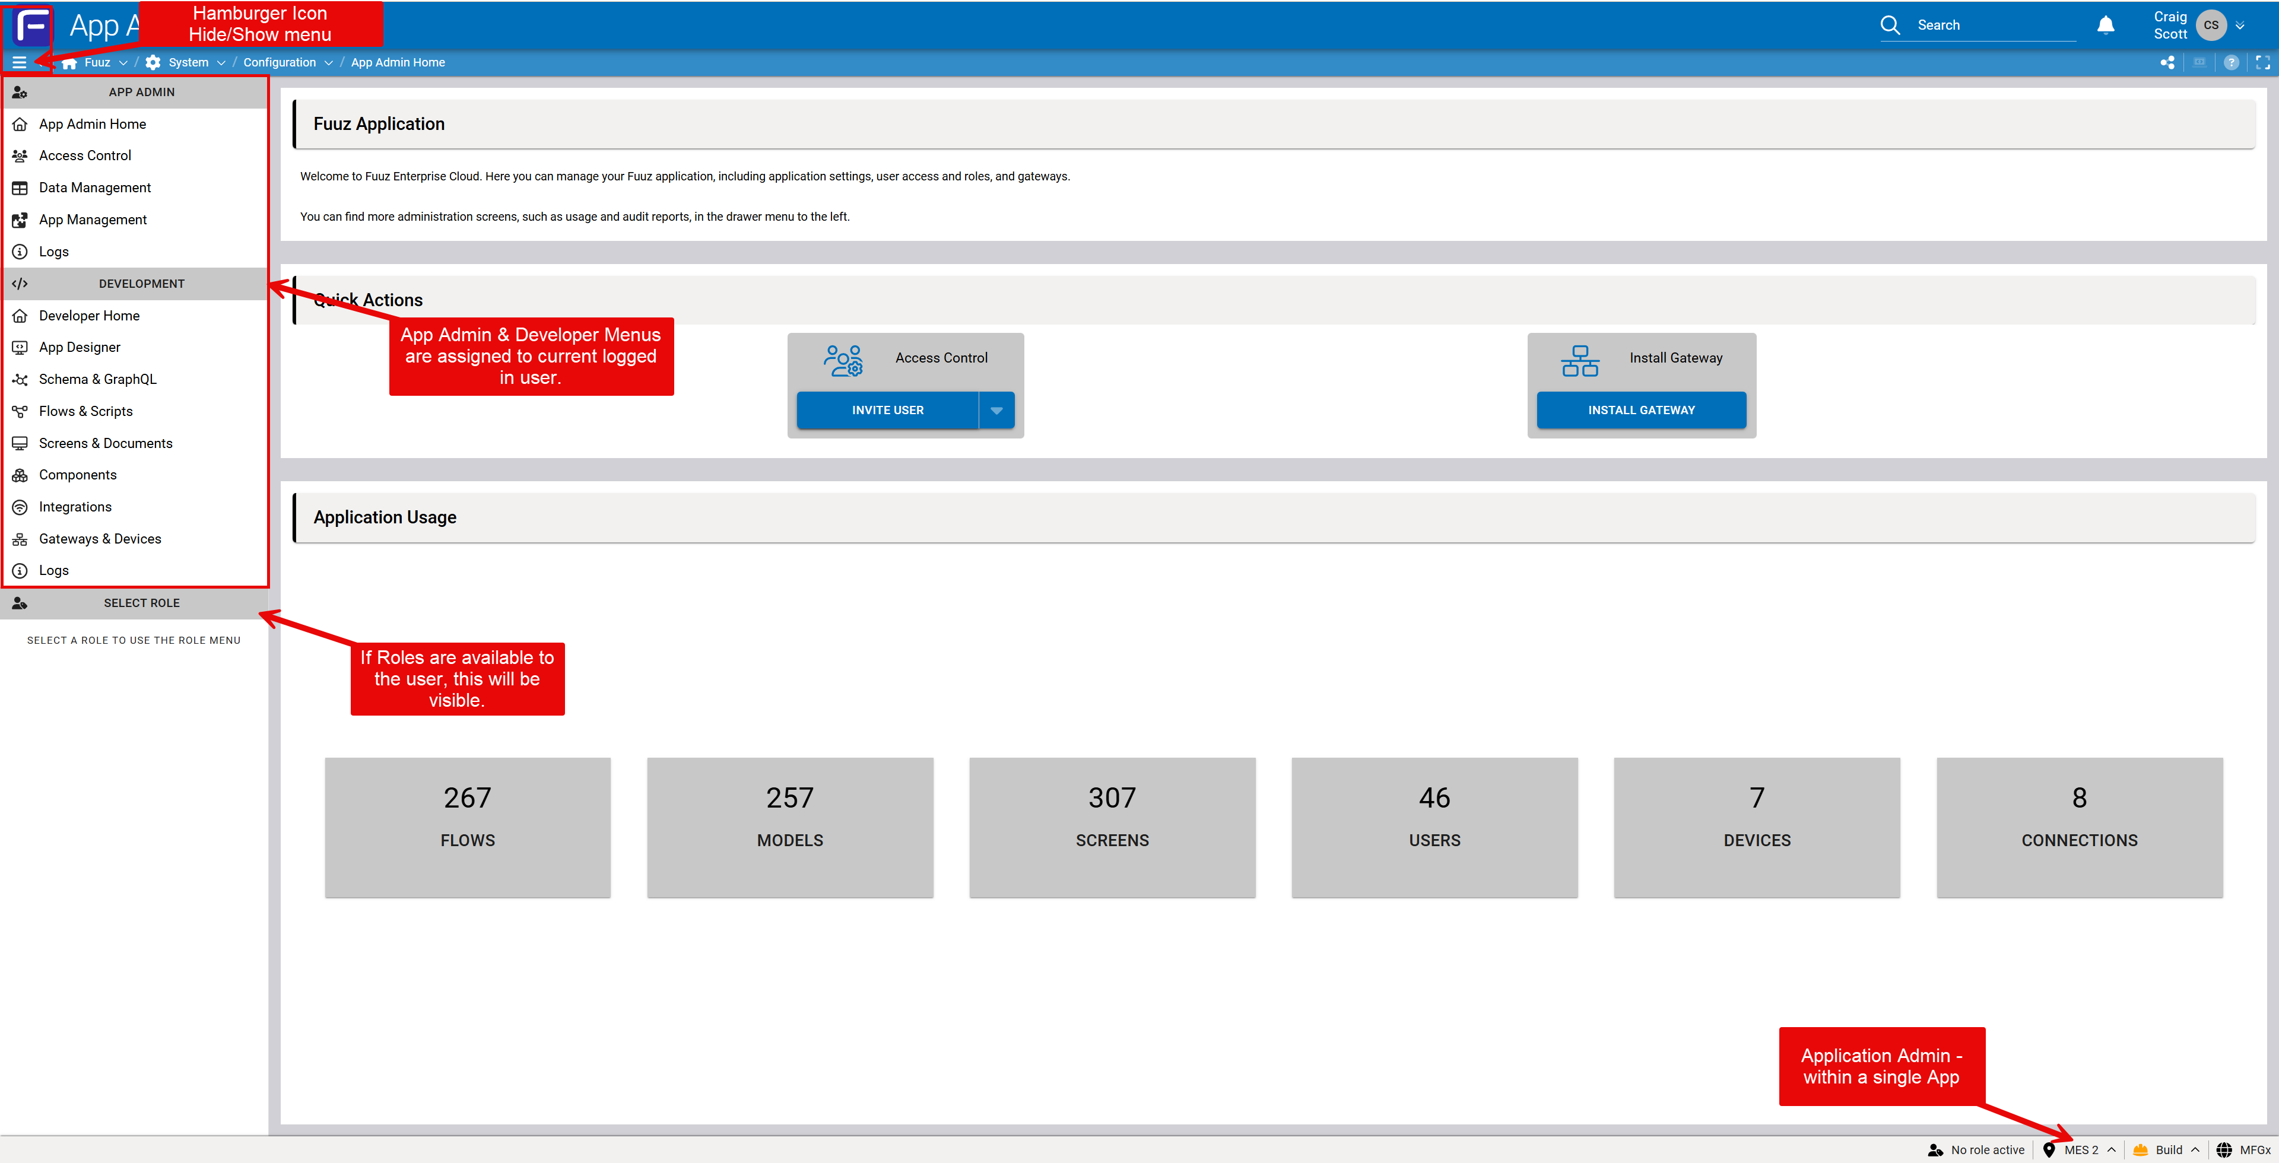Open Flows & Scripts menu item
The image size is (2279, 1163).
click(x=86, y=411)
